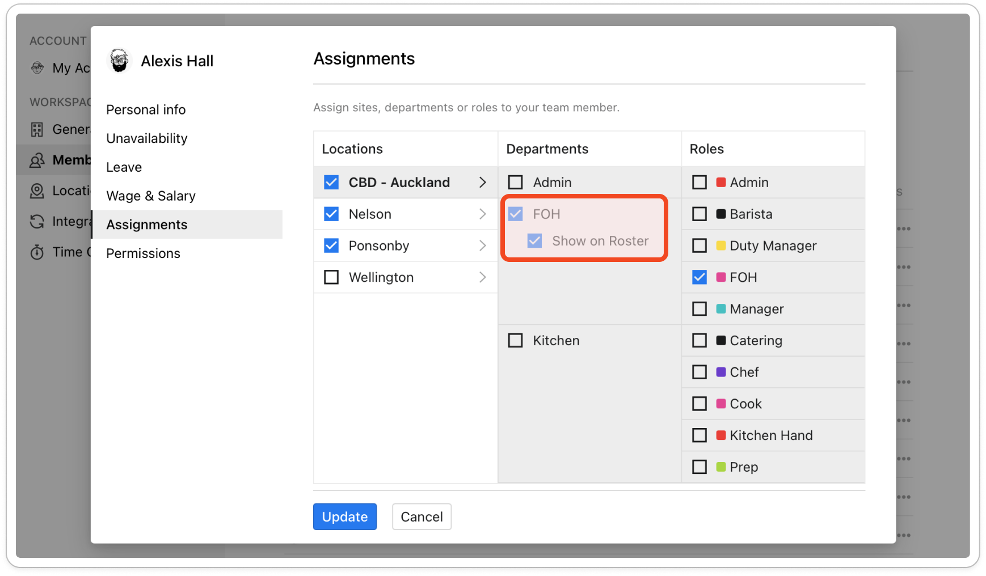986x576 pixels.
Task: Open the Wage & Salary section
Action: coord(151,196)
